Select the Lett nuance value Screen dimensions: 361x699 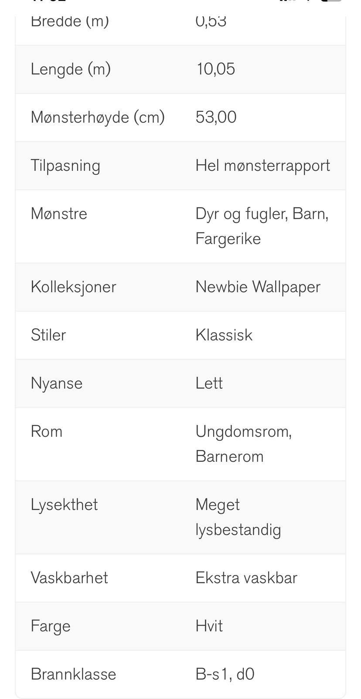(209, 384)
